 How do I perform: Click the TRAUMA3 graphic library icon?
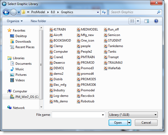pos(106,63)
